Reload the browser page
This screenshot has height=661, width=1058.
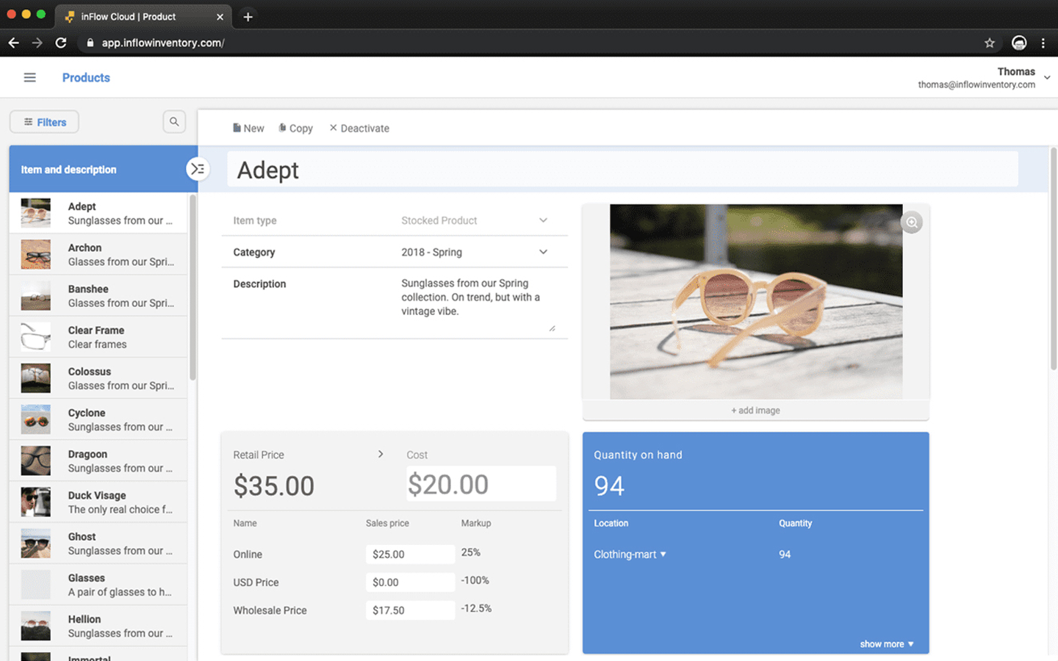(x=61, y=43)
